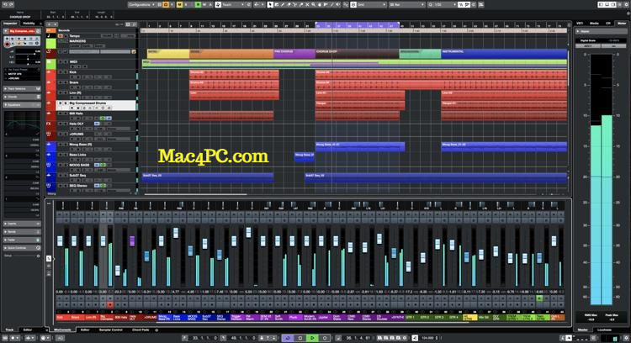Open the Meter tab in right zone
Viewport: 631px width, 343px height.
(622, 24)
